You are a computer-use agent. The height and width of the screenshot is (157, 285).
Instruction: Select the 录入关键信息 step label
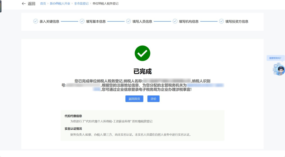pyautogui.click(x=49, y=22)
